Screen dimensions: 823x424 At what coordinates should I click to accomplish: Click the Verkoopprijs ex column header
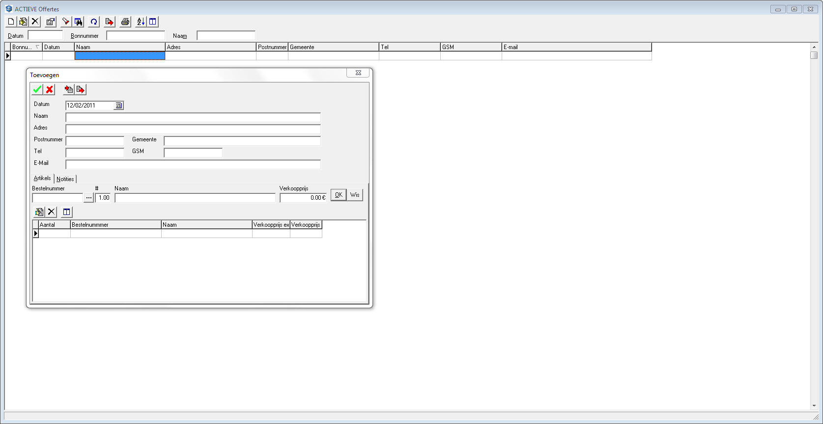[x=271, y=225]
